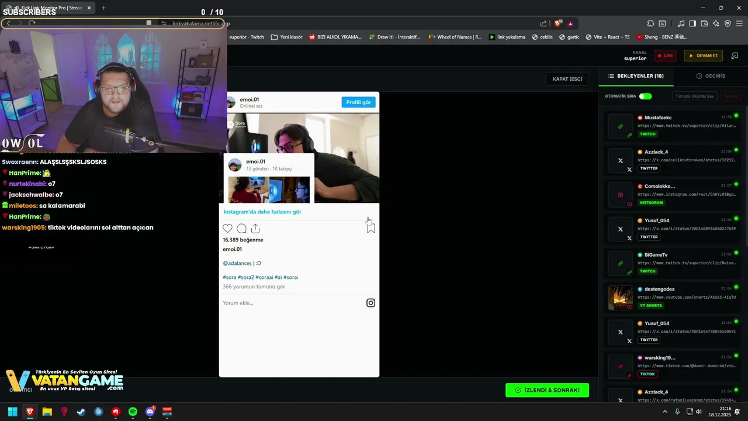The image size is (748, 421).
Task: Save post with the bookmark icon
Action: 370,229
